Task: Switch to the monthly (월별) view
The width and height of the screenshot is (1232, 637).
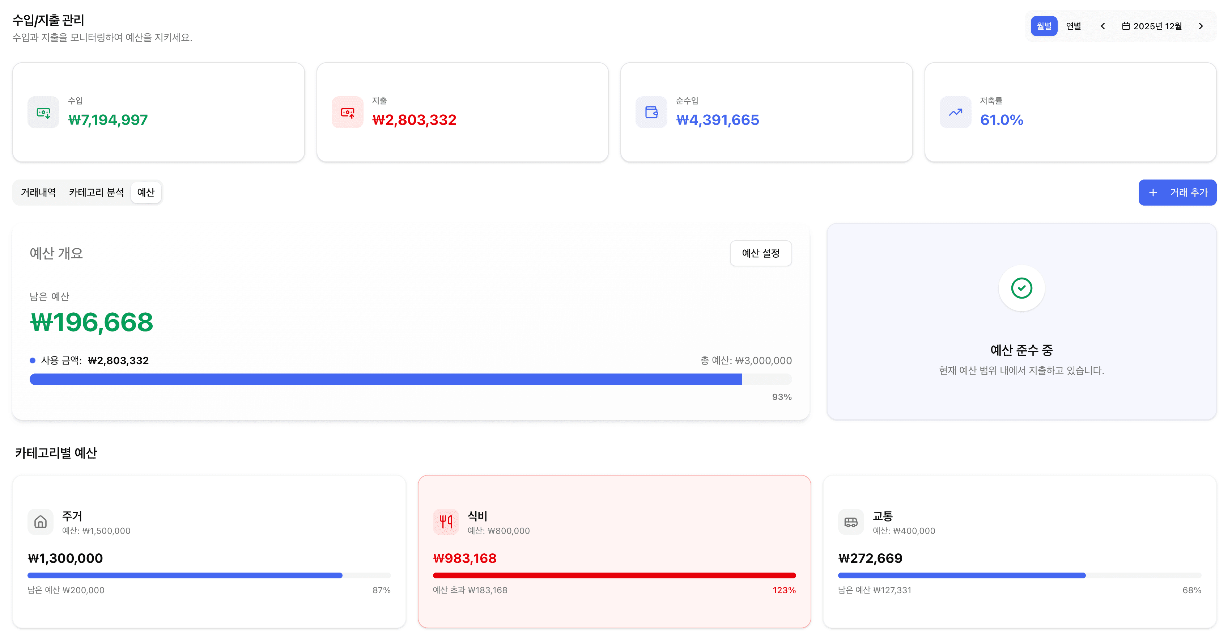Action: tap(1044, 26)
